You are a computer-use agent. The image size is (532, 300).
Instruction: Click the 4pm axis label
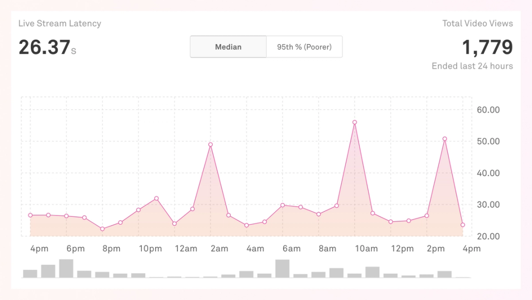[x=39, y=249]
